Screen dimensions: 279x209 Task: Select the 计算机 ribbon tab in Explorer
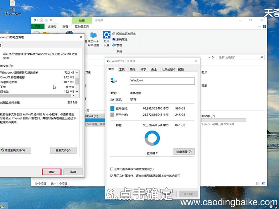click(52, 26)
